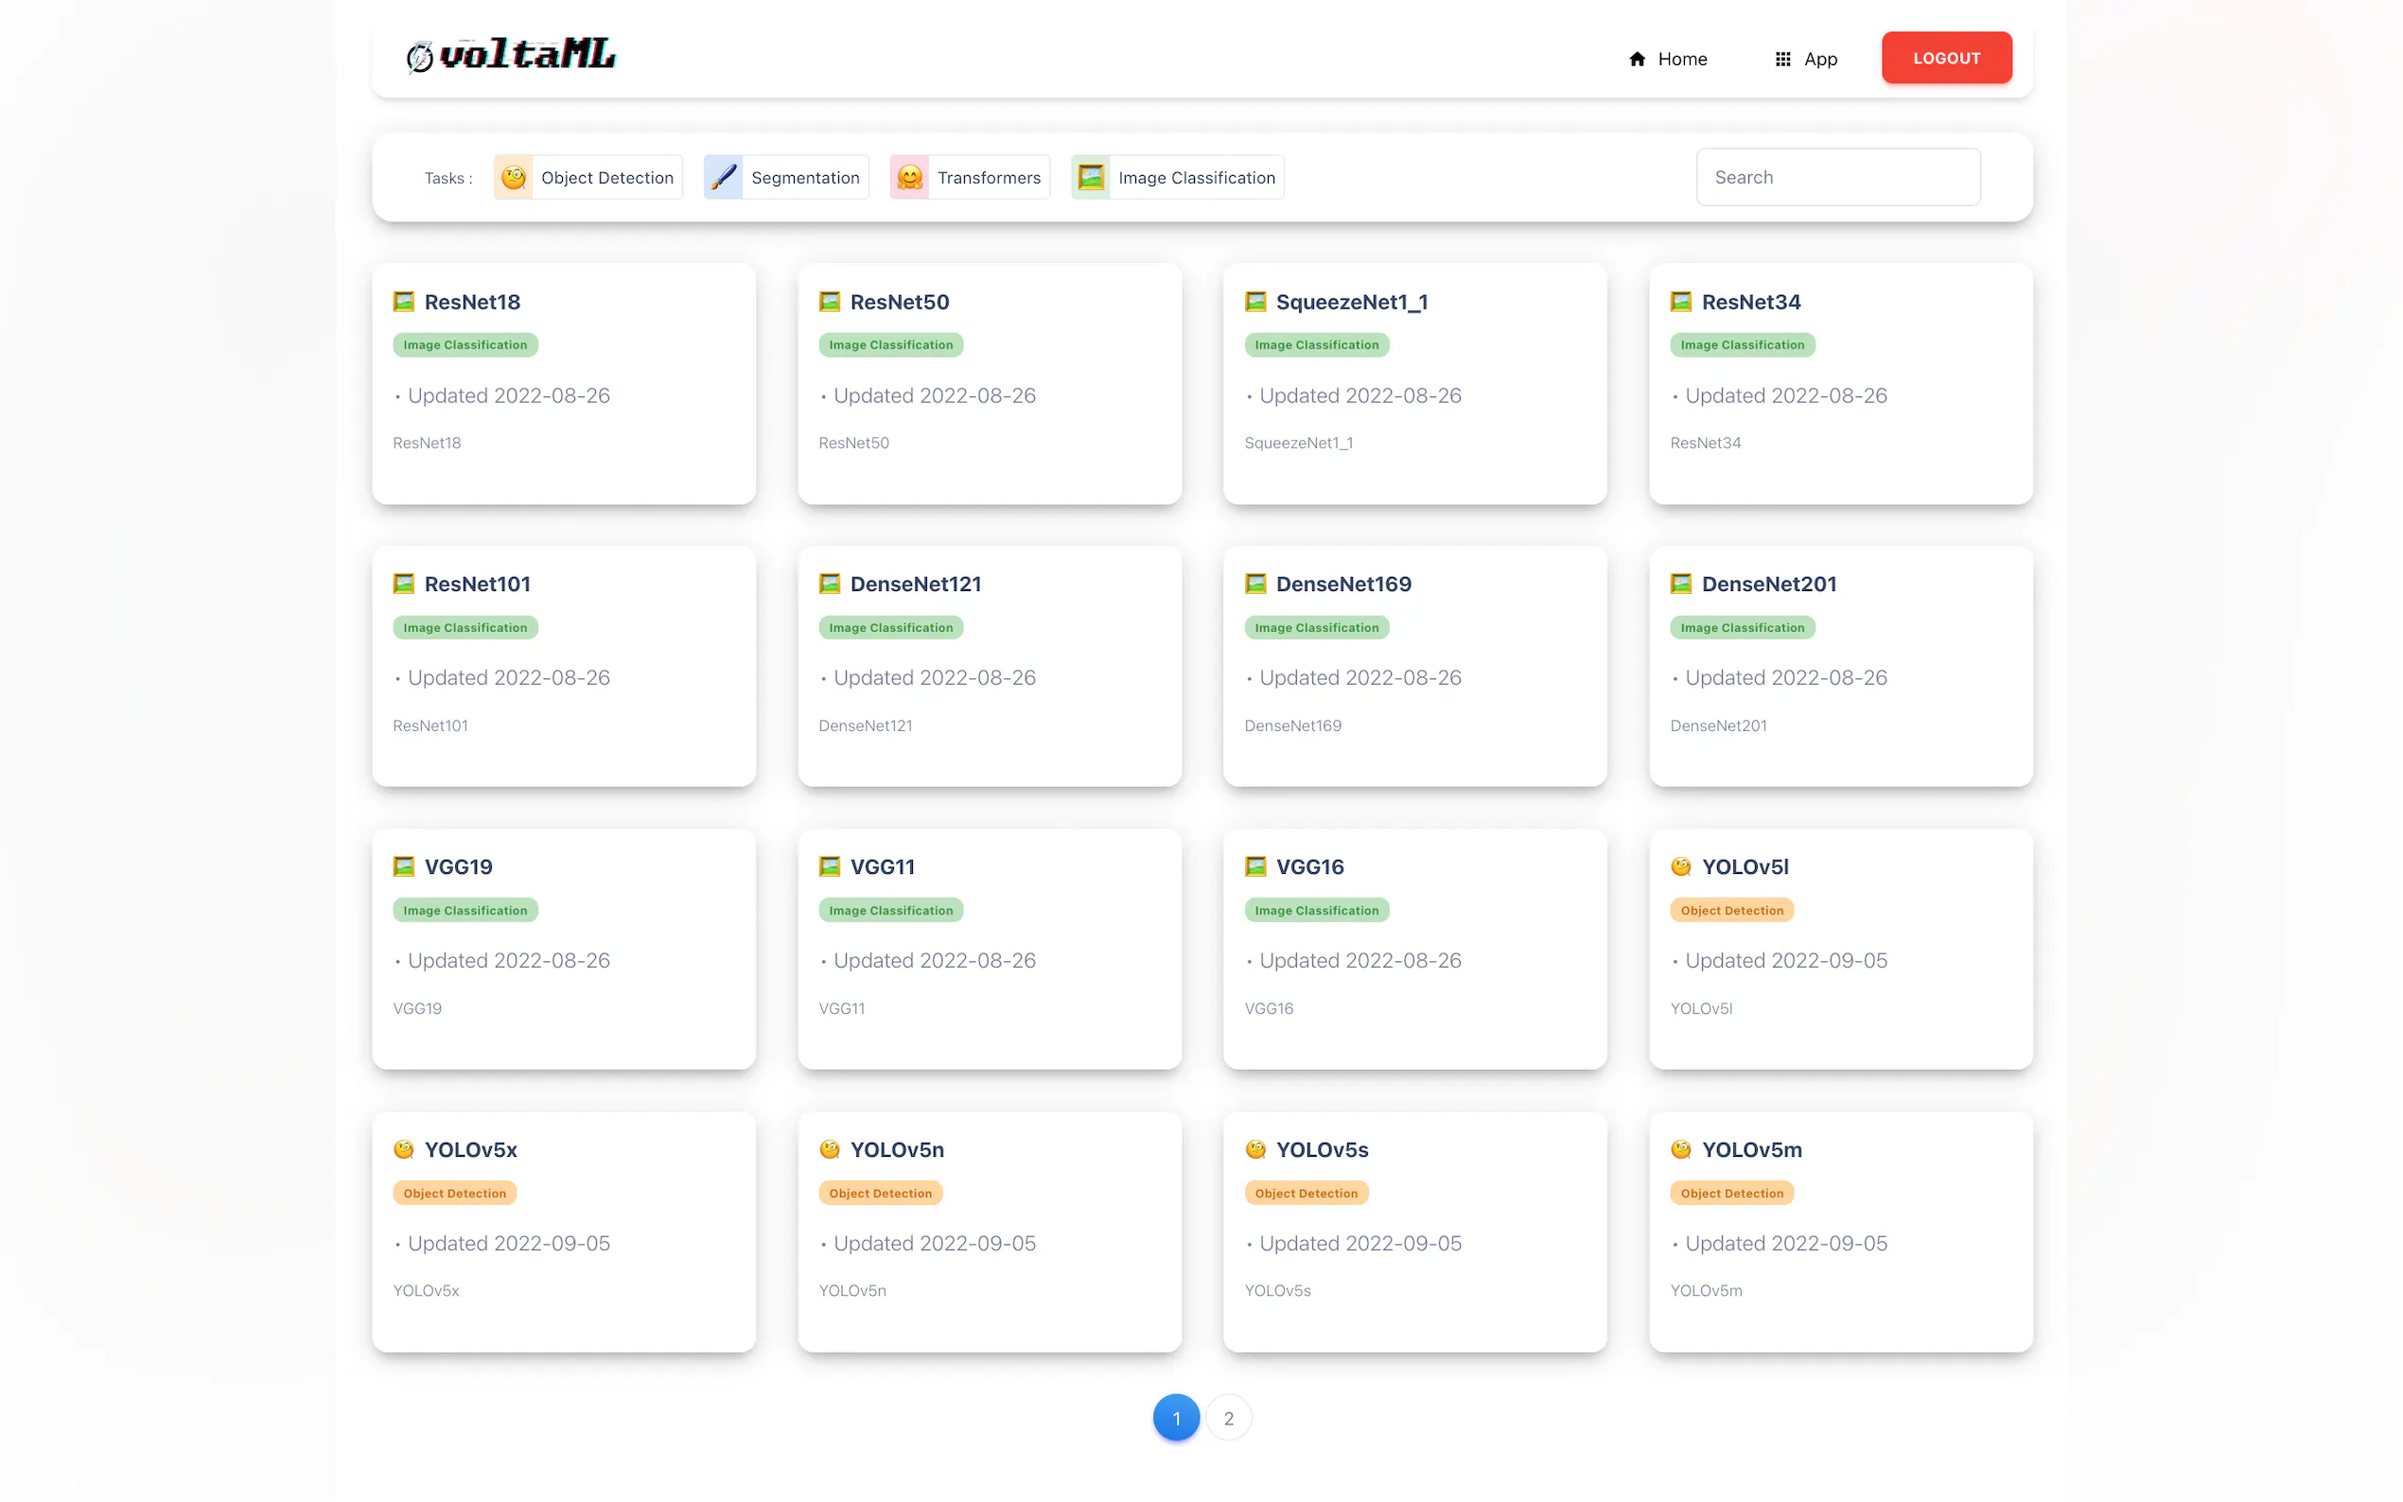Open the VGG16 model card
Screen dimensions: 2403x1502
1413,949
